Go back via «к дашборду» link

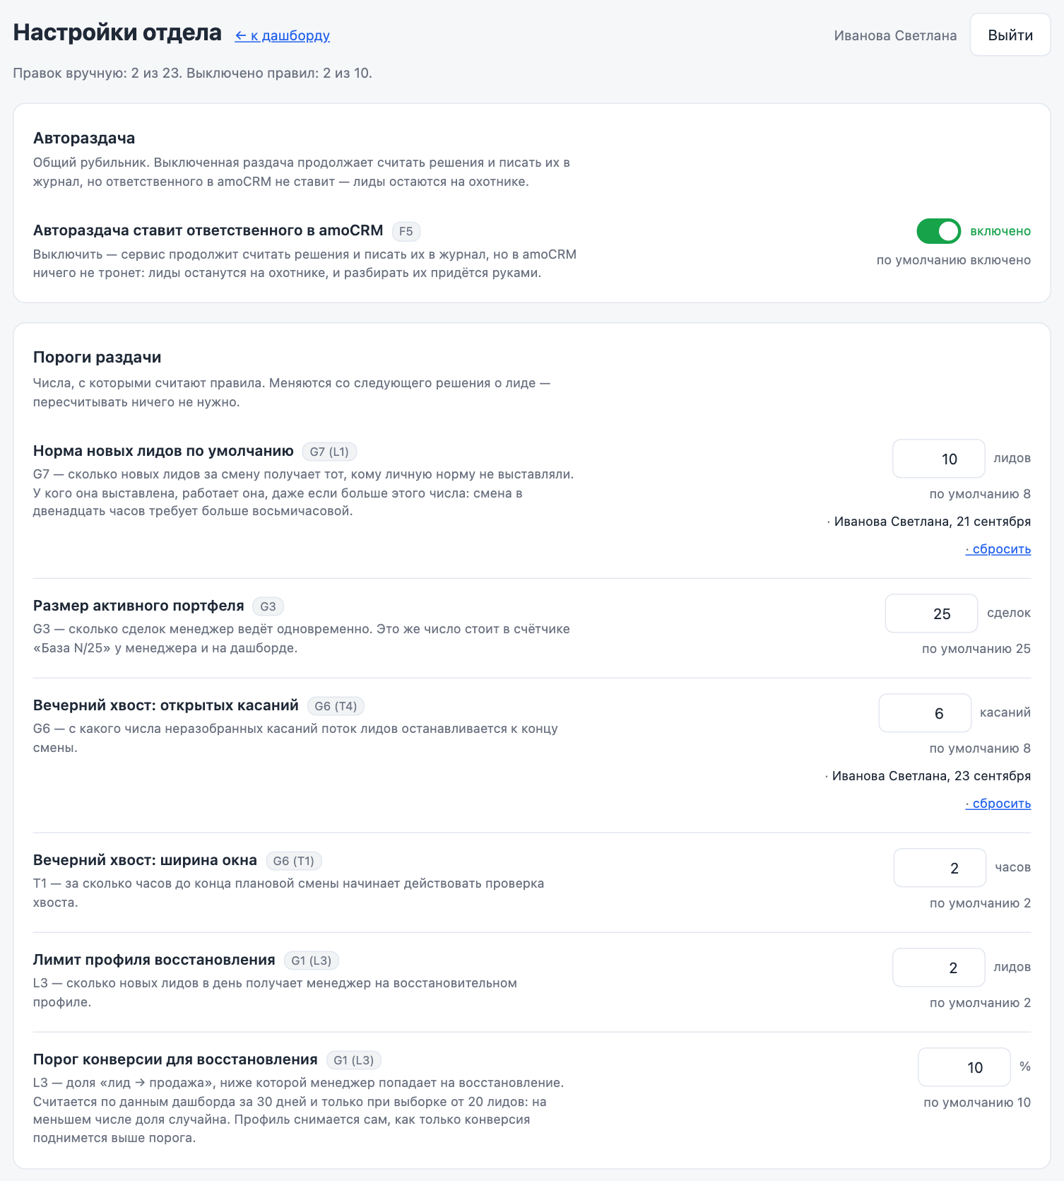click(283, 35)
